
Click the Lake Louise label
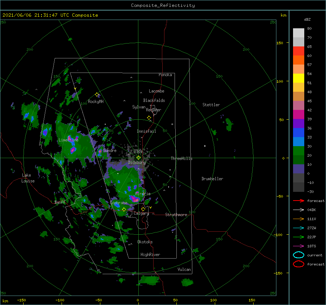(x=28, y=178)
